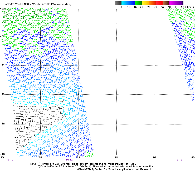195x171 pixels.
Task: Pick the dark purple 45-50 knots segment
Action: 180,3
